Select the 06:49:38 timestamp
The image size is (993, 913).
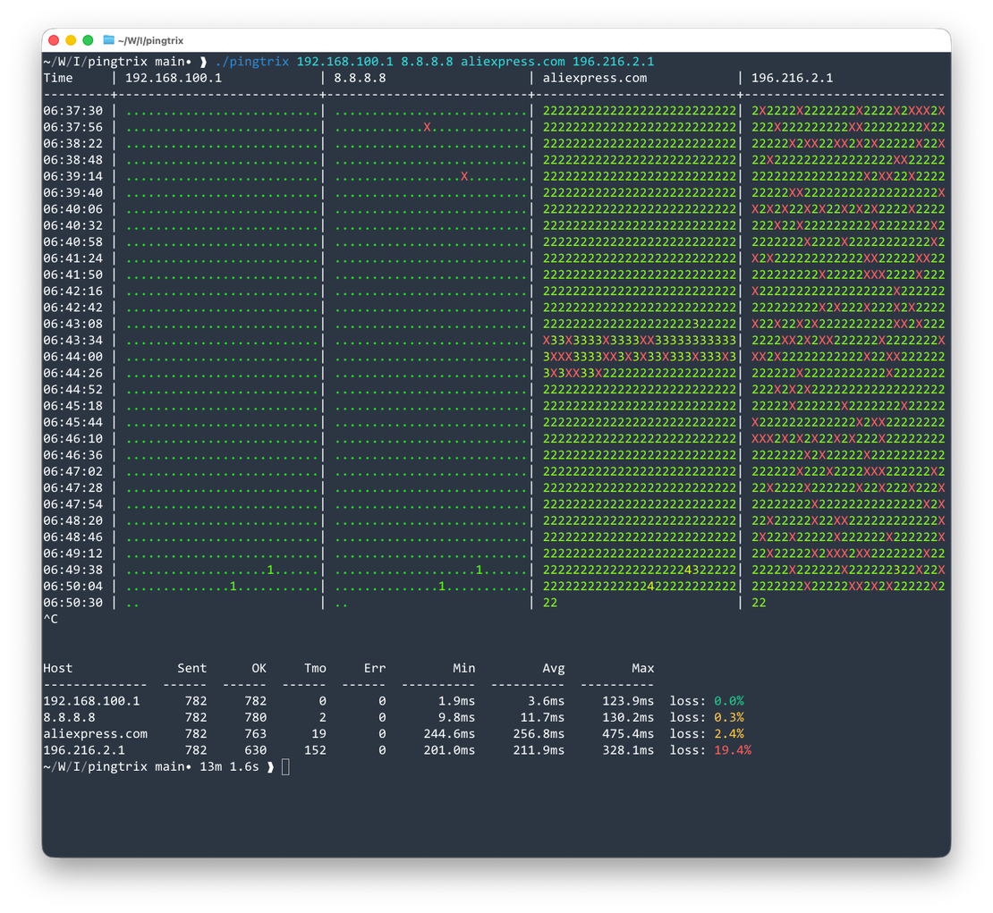point(72,570)
